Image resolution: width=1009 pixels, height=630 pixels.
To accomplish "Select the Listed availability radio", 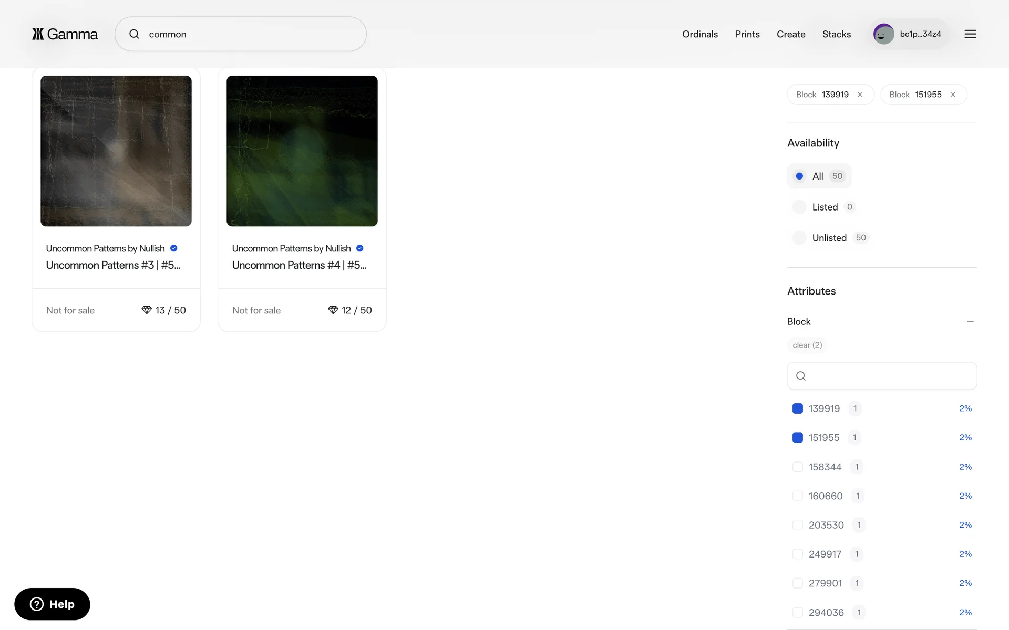I will pyautogui.click(x=799, y=207).
